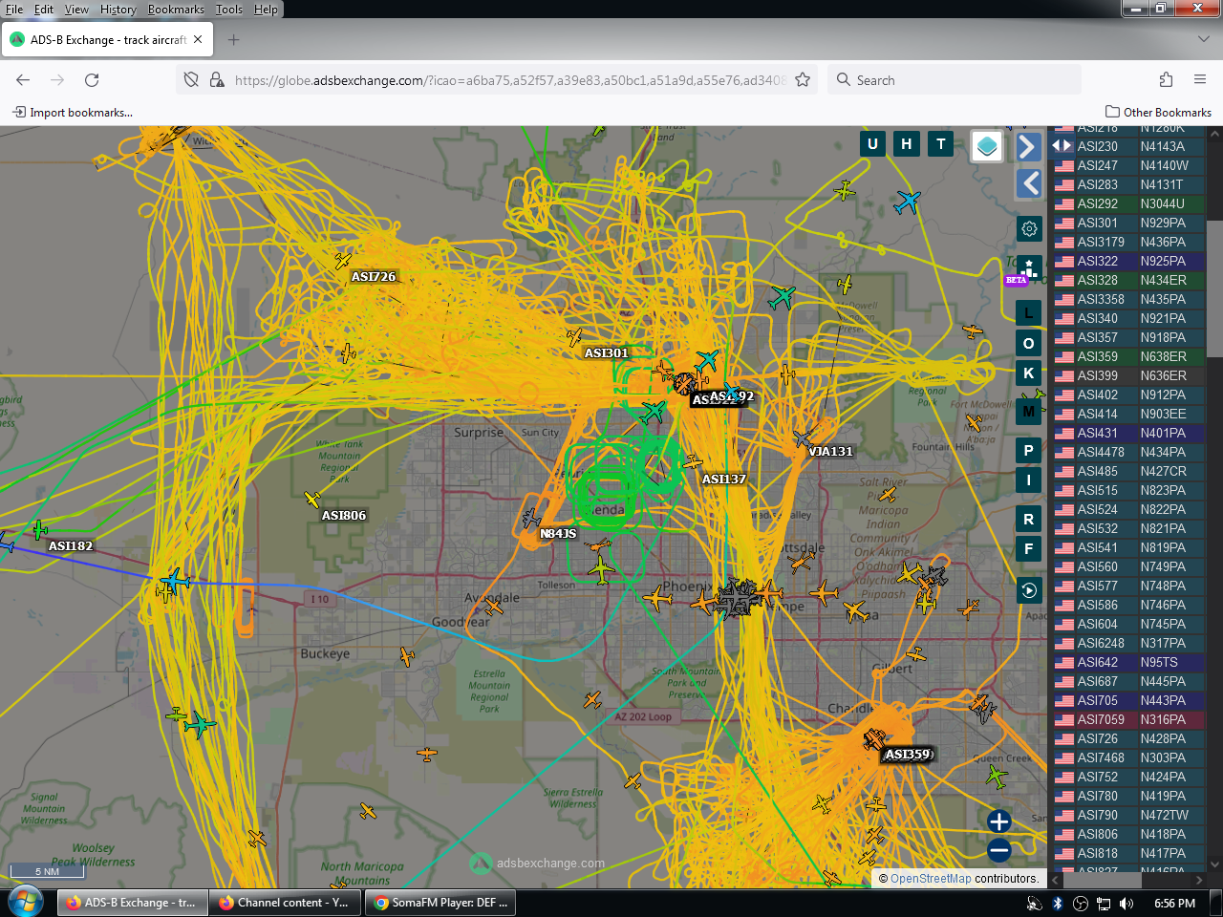The width and height of the screenshot is (1223, 917).
Task: Close the ADS-B Exchange tab
Action: [198, 40]
